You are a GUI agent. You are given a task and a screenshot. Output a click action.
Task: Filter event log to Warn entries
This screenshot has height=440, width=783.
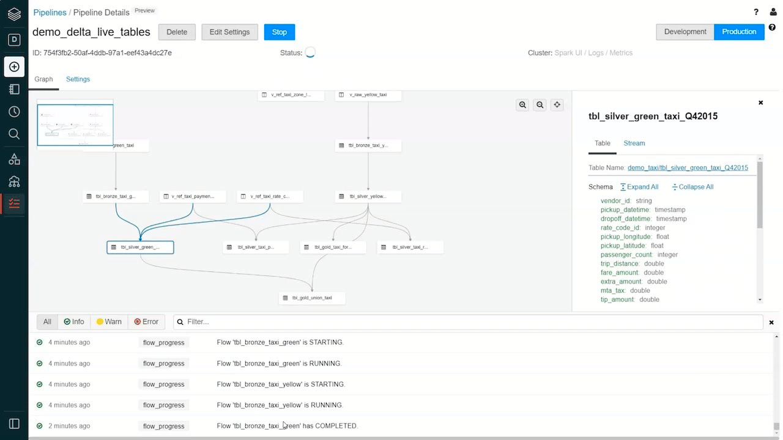(109, 321)
